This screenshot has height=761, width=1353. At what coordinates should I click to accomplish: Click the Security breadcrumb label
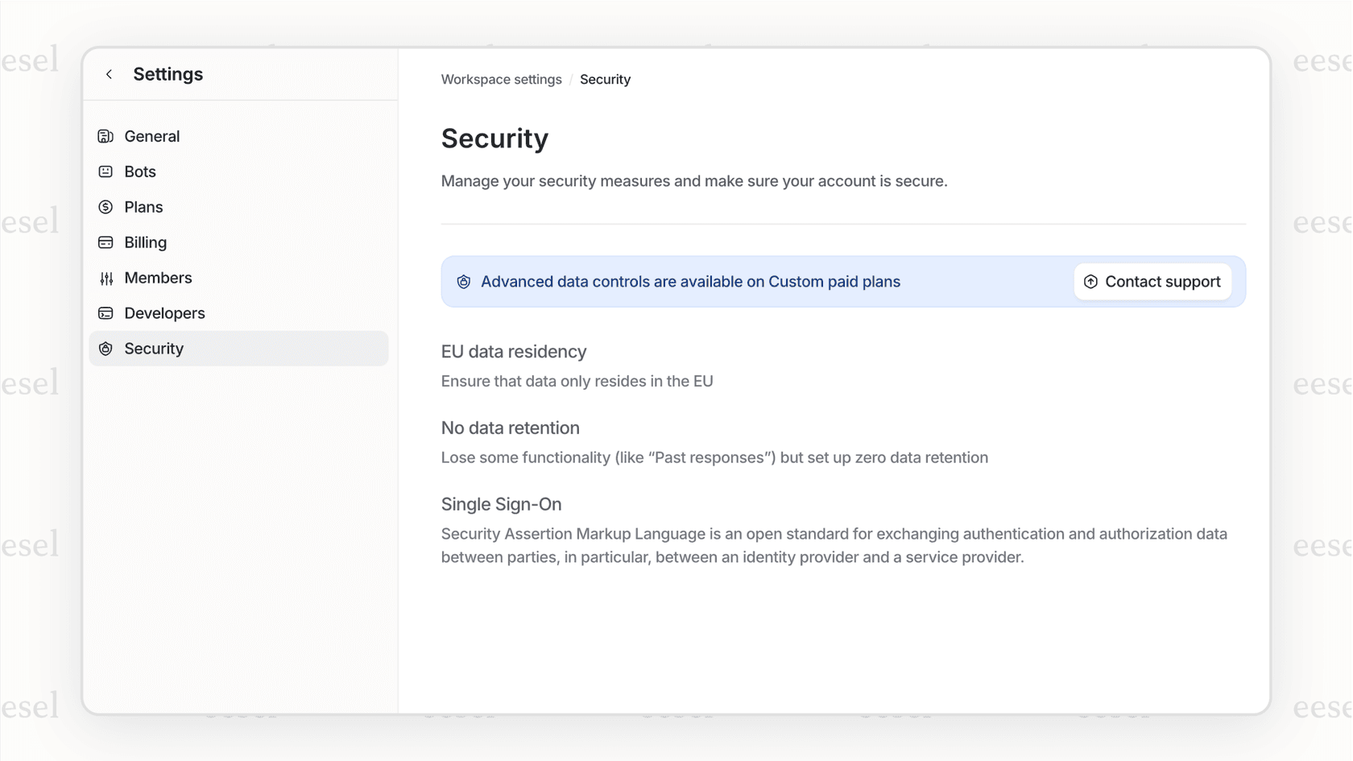pos(605,79)
